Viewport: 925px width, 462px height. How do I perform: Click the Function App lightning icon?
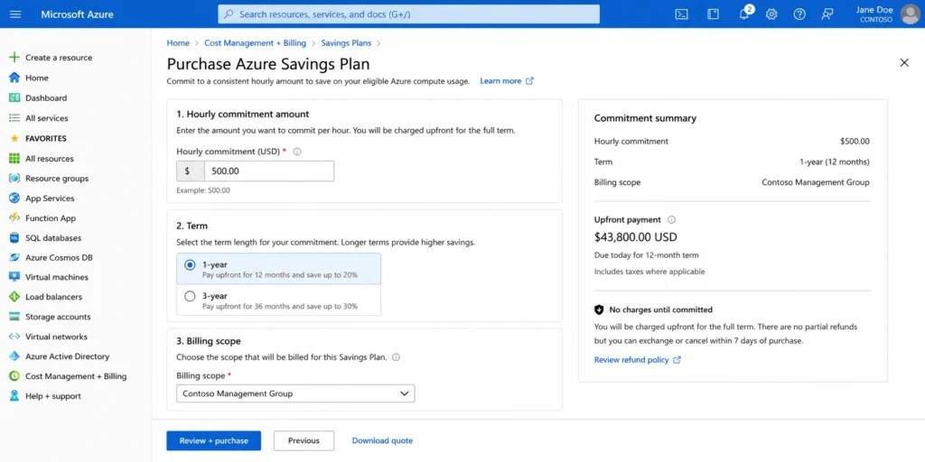pos(14,218)
